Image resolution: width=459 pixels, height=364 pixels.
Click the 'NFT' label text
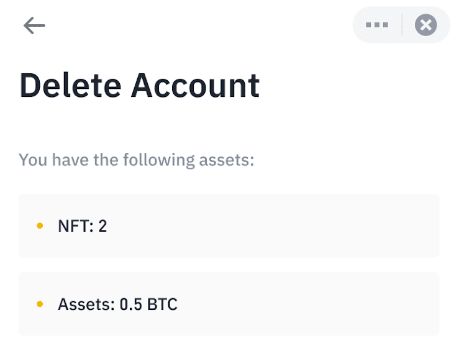click(71, 225)
